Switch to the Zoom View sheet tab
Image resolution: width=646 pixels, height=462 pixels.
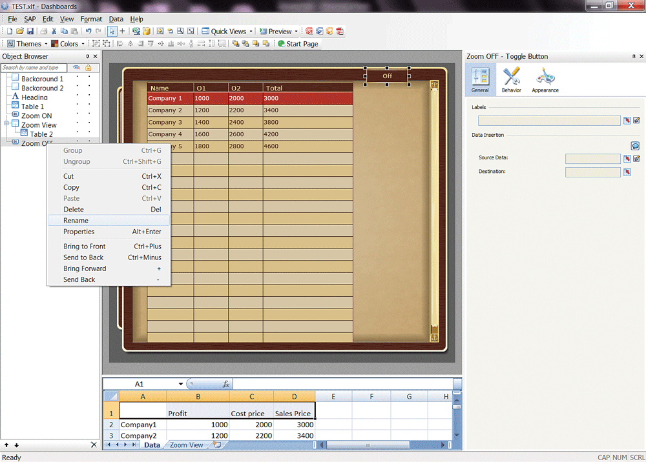187,445
